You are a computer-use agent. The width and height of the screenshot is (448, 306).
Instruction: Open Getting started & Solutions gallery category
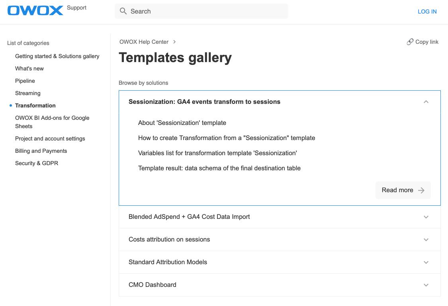pyautogui.click(x=57, y=56)
